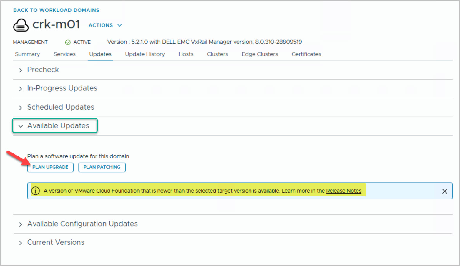
Task: Open the Edge Clusters tab
Action: [x=260, y=54]
